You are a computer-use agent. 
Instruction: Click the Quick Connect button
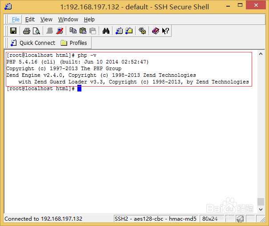click(x=33, y=43)
